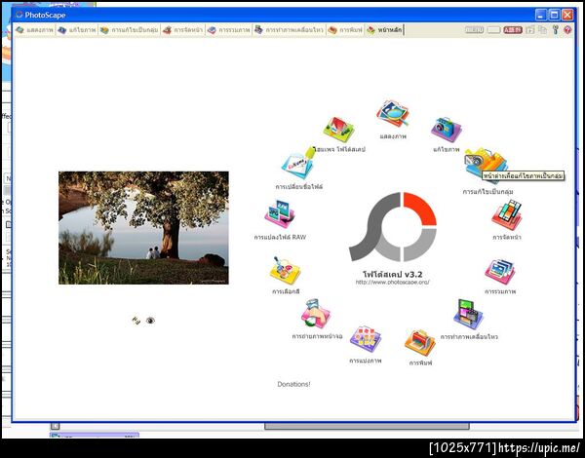Switch to the แก้ไขภาพ (Editor) tab

click(x=77, y=30)
